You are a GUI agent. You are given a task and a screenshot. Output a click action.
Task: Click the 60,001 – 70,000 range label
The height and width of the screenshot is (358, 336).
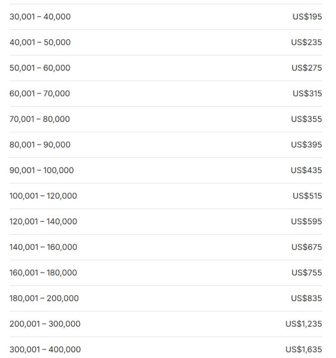coord(40,93)
